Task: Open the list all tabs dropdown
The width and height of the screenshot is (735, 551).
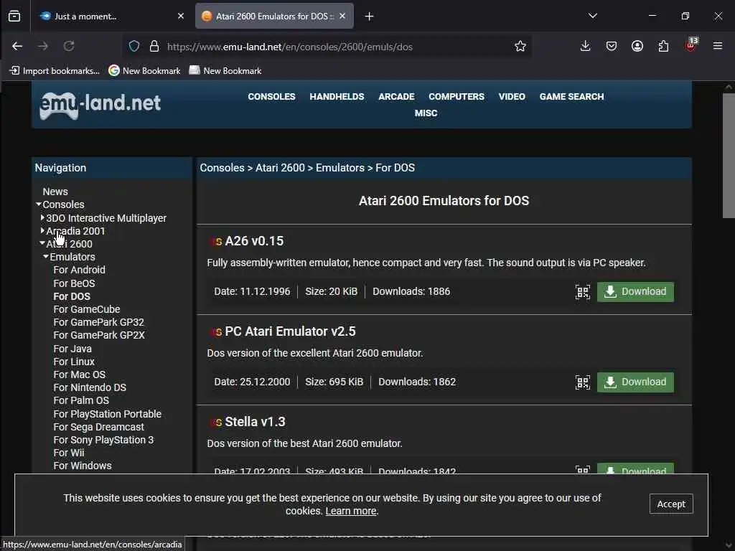Action: click(x=592, y=16)
